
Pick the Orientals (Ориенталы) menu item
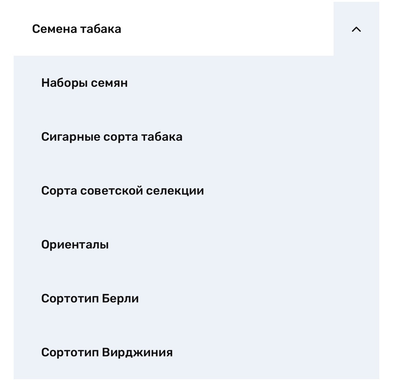click(x=75, y=245)
